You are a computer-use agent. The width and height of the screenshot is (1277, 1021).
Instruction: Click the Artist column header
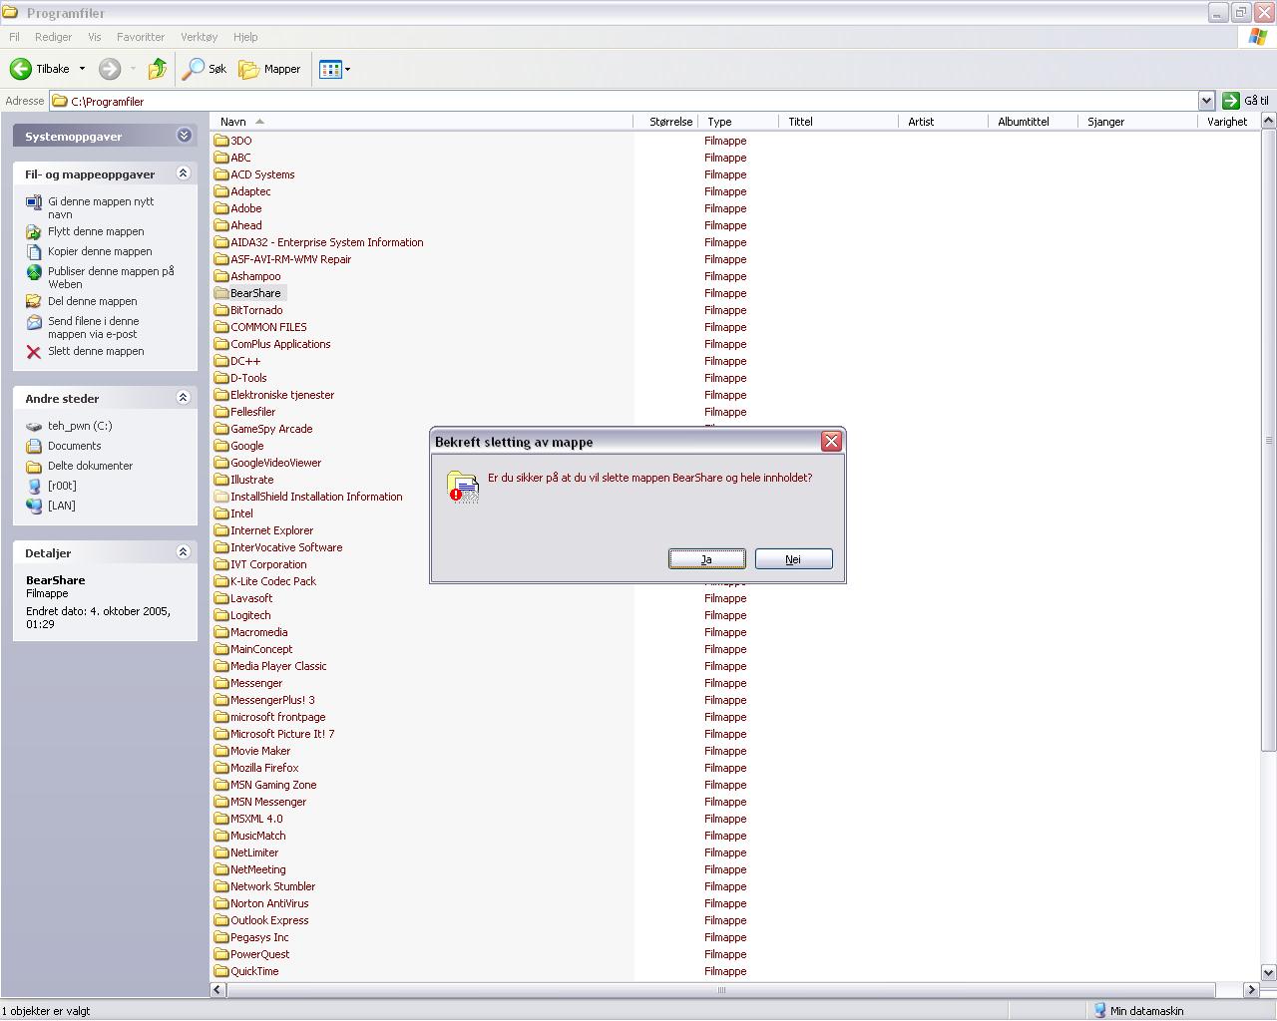click(x=943, y=122)
